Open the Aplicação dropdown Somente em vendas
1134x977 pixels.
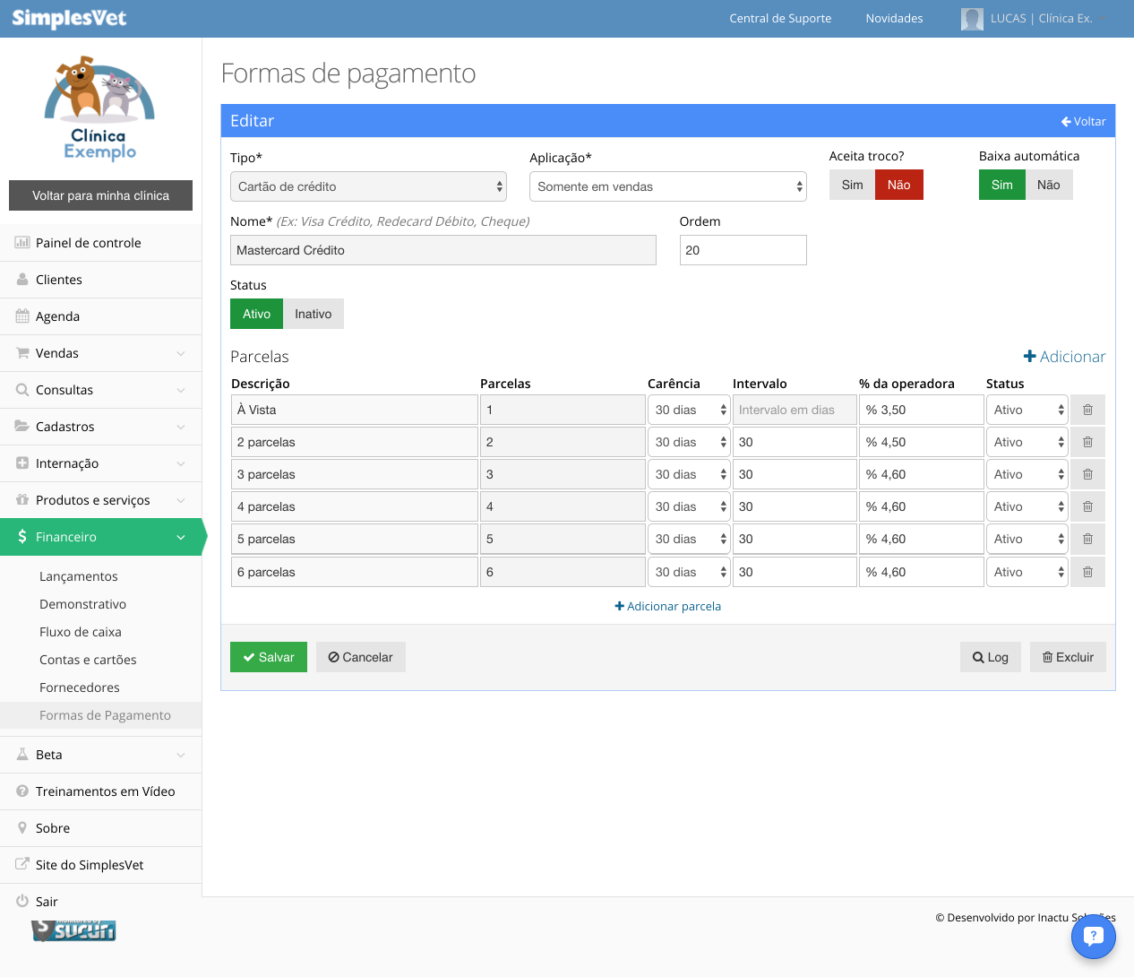(668, 186)
